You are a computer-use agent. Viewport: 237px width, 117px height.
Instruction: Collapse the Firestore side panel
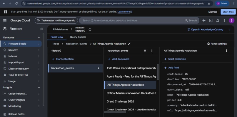[42, 29]
